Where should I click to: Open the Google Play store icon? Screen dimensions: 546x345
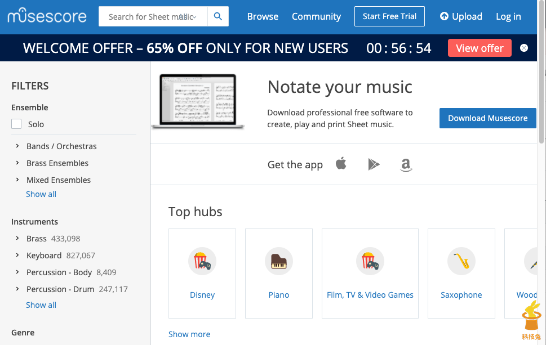pyautogui.click(x=374, y=164)
